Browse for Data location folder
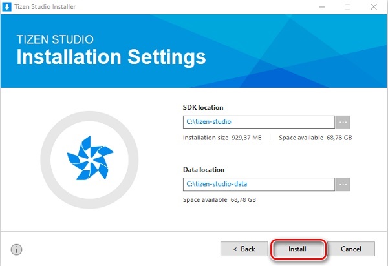Image resolution: width=388 pixels, height=266 pixels. point(343,185)
